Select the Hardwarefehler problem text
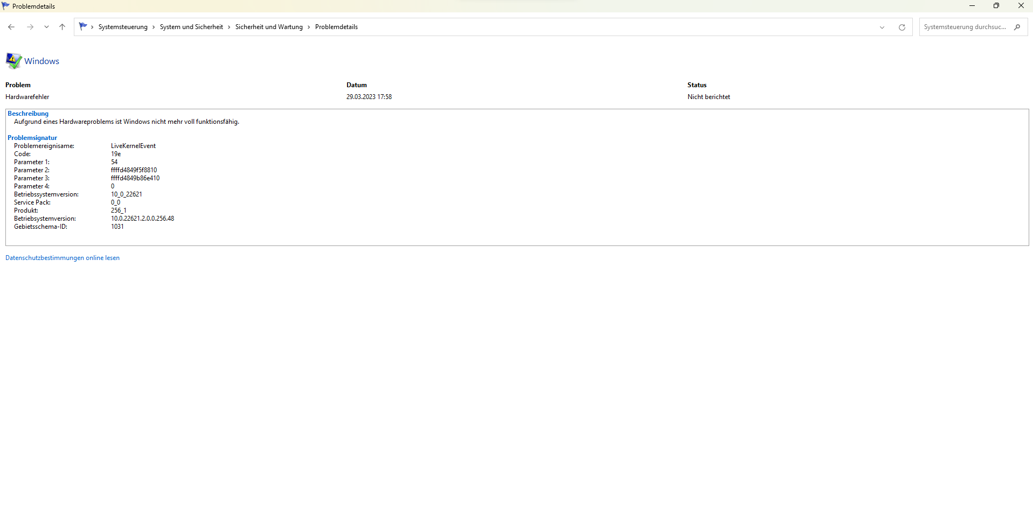1033x506 pixels. 27,97
